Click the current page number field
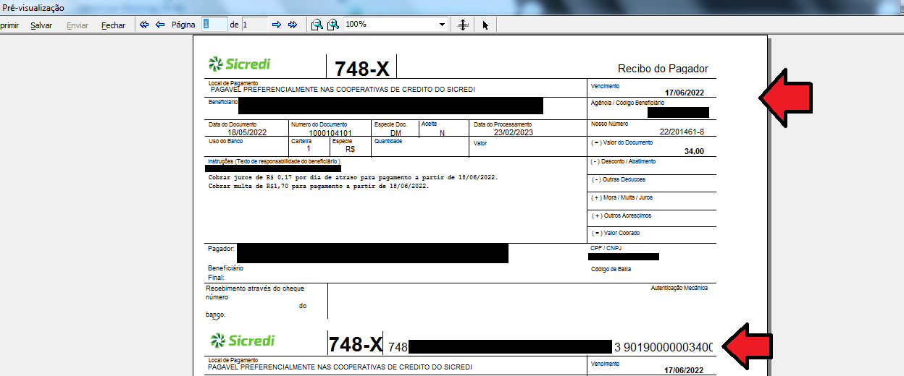The image size is (904, 376). point(214,25)
